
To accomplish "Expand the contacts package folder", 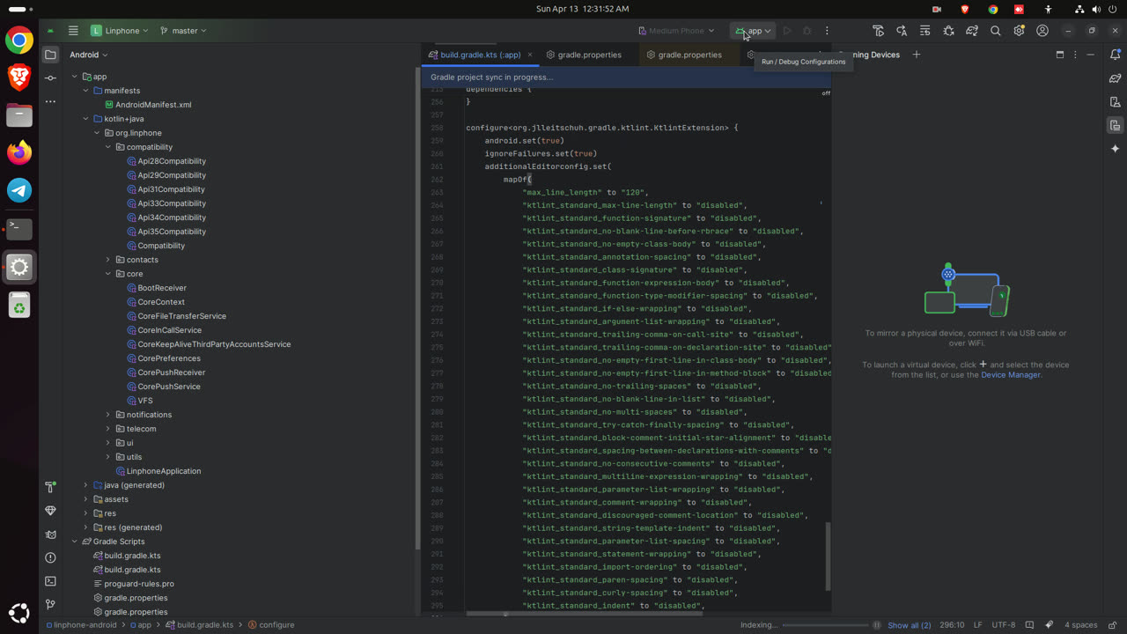I will tap(108, 260).
